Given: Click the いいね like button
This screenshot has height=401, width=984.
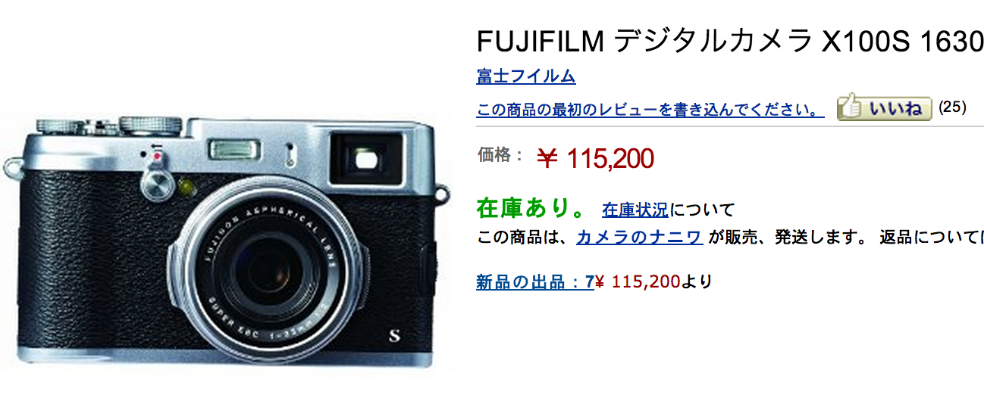Looking at the screenshot, I should coord(884,108).
